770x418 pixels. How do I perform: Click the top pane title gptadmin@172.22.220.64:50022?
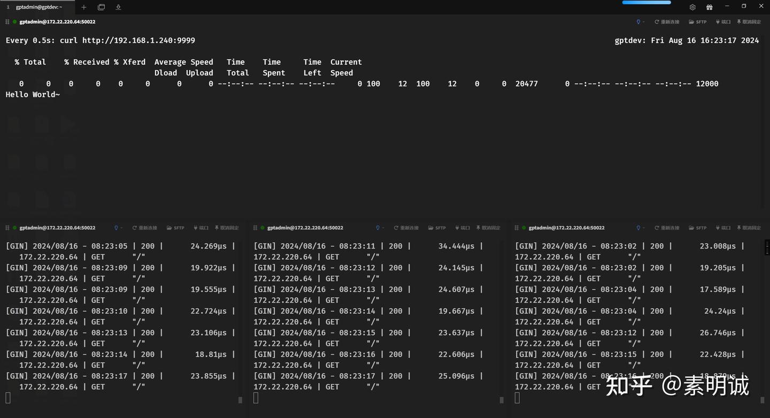point(57,22)
